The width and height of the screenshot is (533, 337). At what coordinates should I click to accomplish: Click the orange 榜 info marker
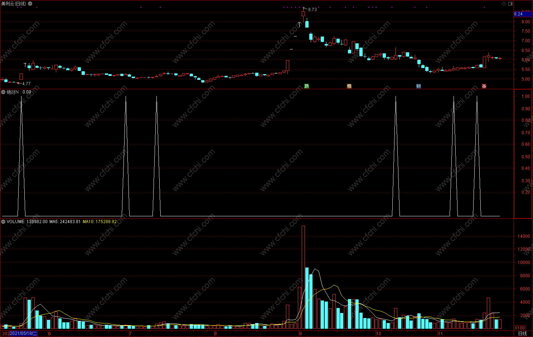pos(349,86)
